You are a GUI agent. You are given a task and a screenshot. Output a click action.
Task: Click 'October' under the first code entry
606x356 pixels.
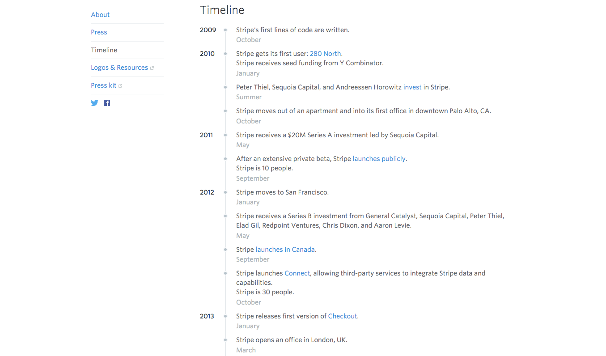pyautogui.click(x=249, y=40)
